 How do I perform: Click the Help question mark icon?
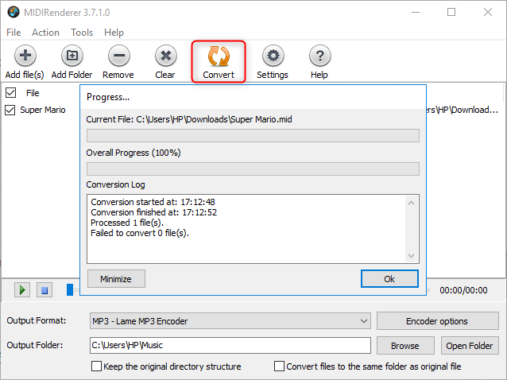(x=319, y=56)
